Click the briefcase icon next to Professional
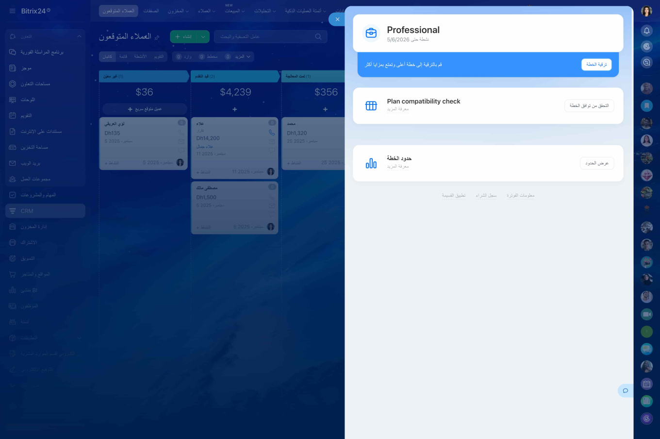Image resolution: width=660 pixels, height=439 pixels. click(371, 33)
